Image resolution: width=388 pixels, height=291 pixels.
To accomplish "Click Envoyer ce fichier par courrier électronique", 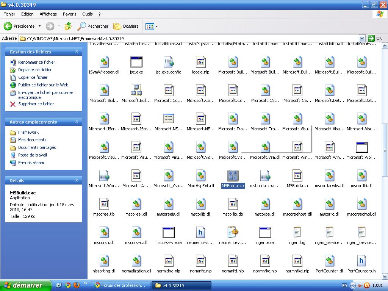I will [45, 95].
